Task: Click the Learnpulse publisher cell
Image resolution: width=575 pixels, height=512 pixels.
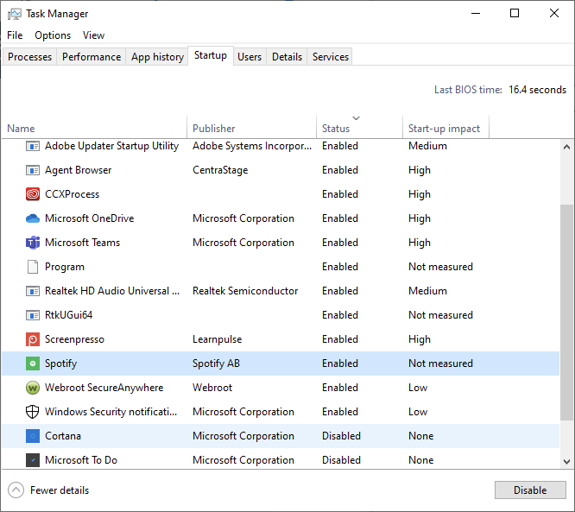Action: (217, 339)
